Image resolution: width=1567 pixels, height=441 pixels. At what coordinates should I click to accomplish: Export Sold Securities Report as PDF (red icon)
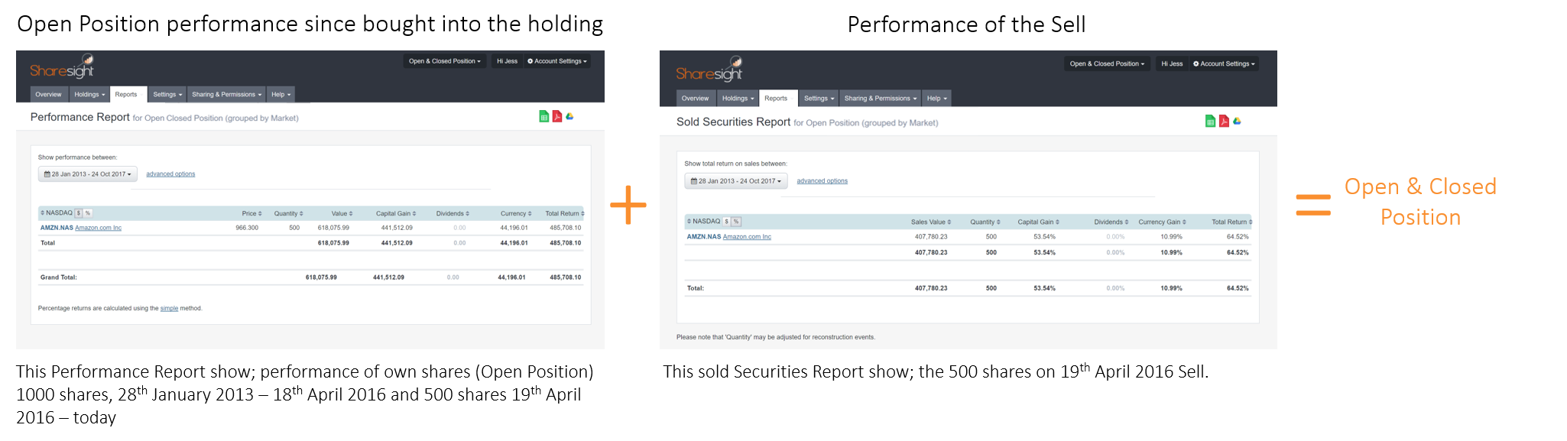(1224, 121)
